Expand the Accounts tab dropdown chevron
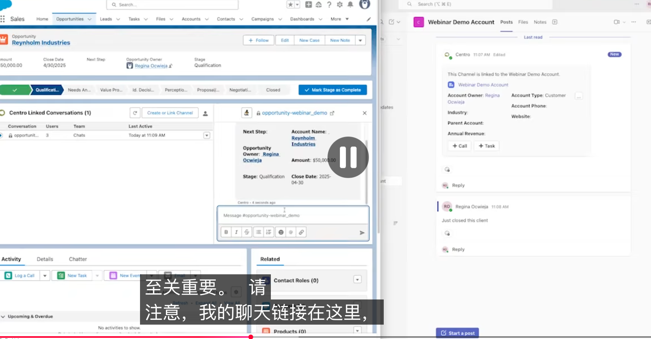 coord(207,19)
